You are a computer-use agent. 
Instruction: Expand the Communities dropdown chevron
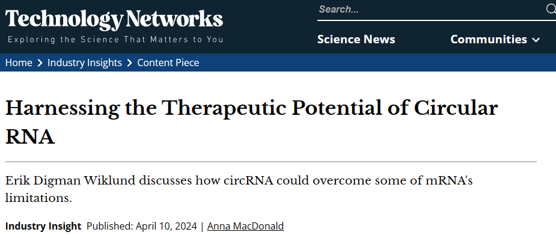click(536, 40)
